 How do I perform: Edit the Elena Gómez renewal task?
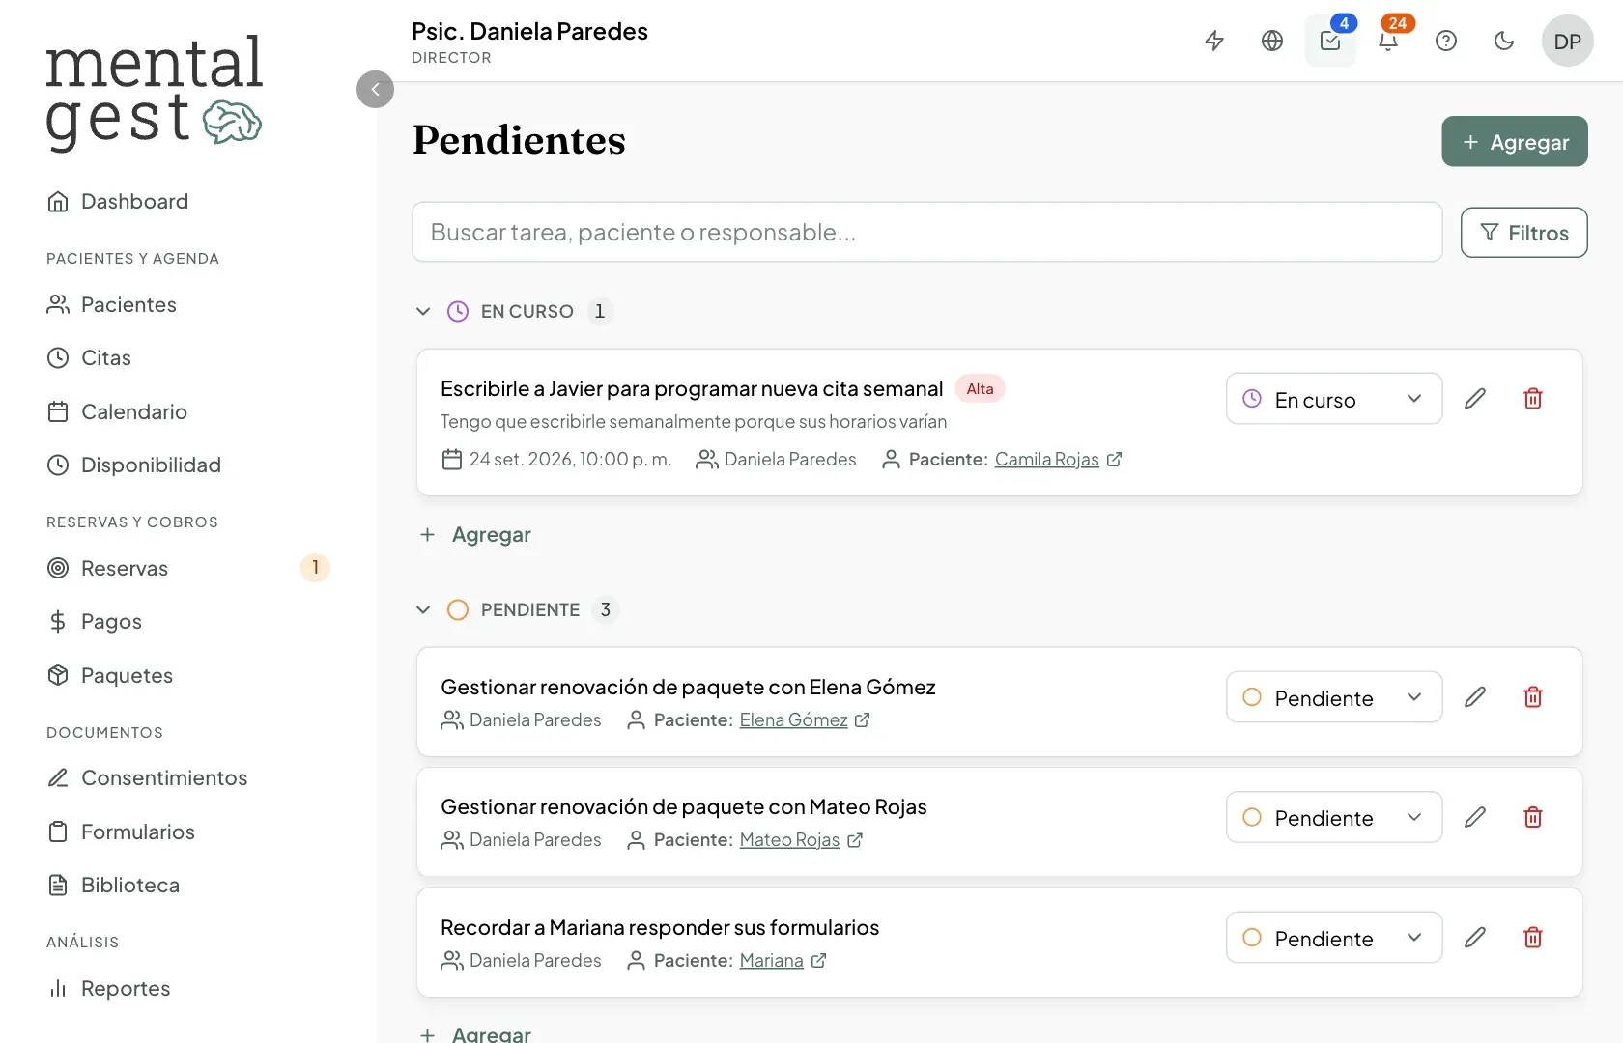coord(1475,697)
